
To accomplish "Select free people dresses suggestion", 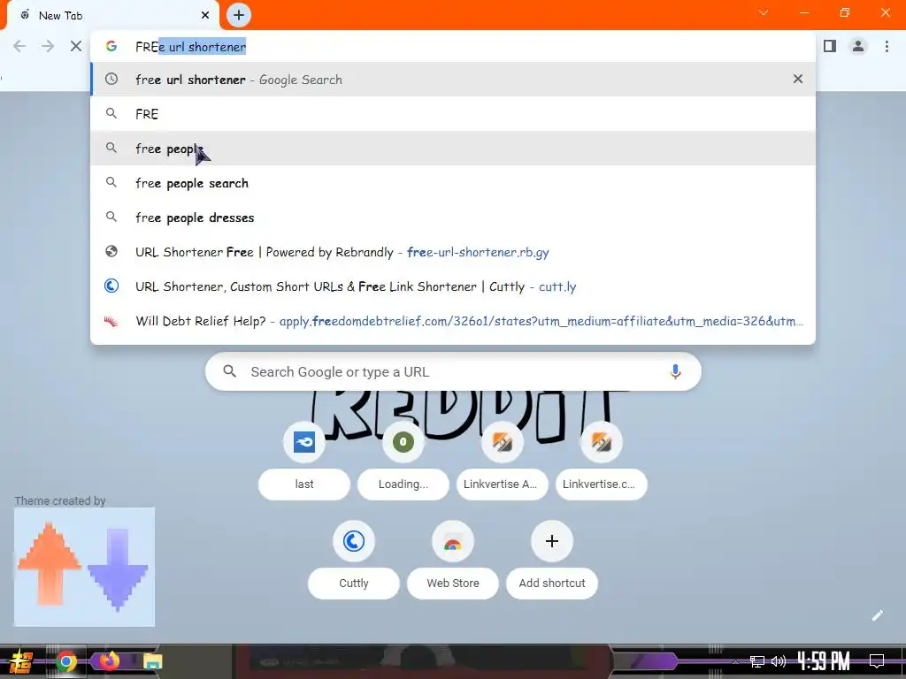I will pyautogui.click(x=453, y=217).
